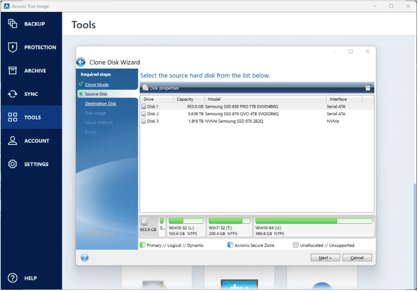418x291 pixels.
Task: Go to the Clone Mode step
Action: (x=97, y=84)
